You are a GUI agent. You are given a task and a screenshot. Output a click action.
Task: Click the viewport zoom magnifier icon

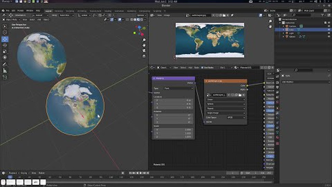[x=144, y=40]
